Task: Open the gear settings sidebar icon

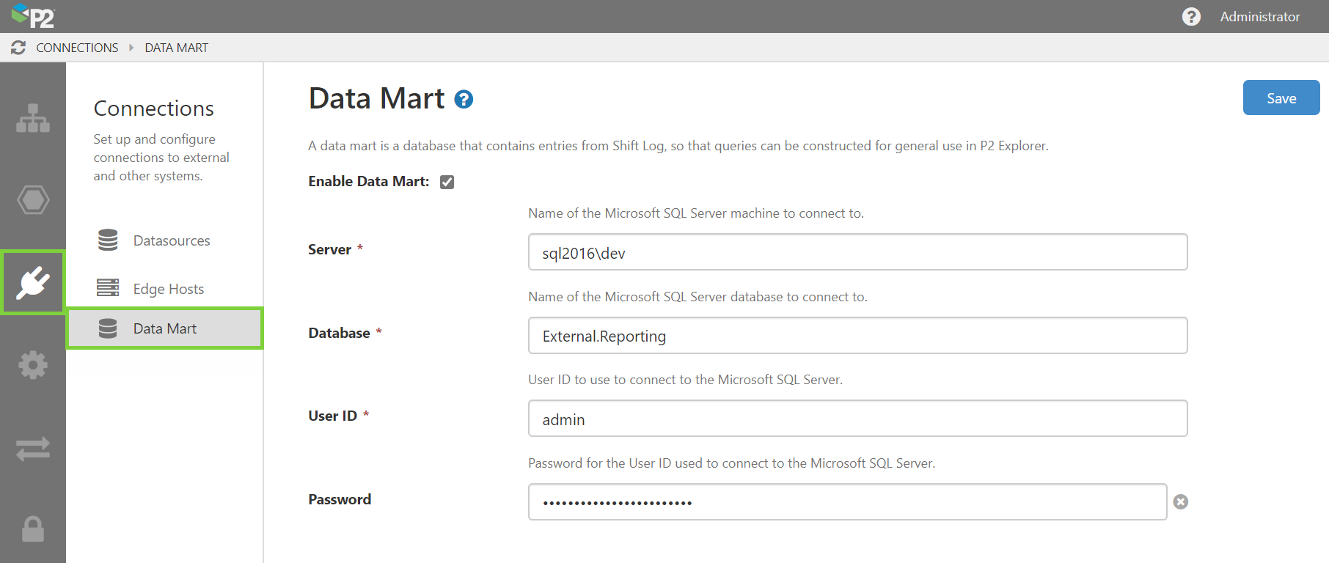Action: (x=33, y=365)
